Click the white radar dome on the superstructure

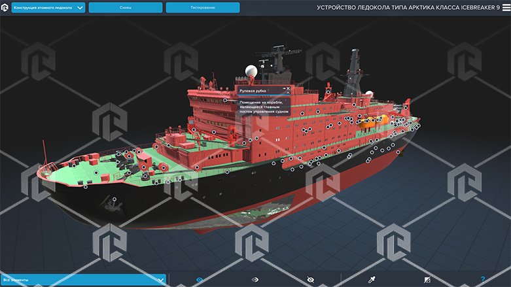click(251, 71)
